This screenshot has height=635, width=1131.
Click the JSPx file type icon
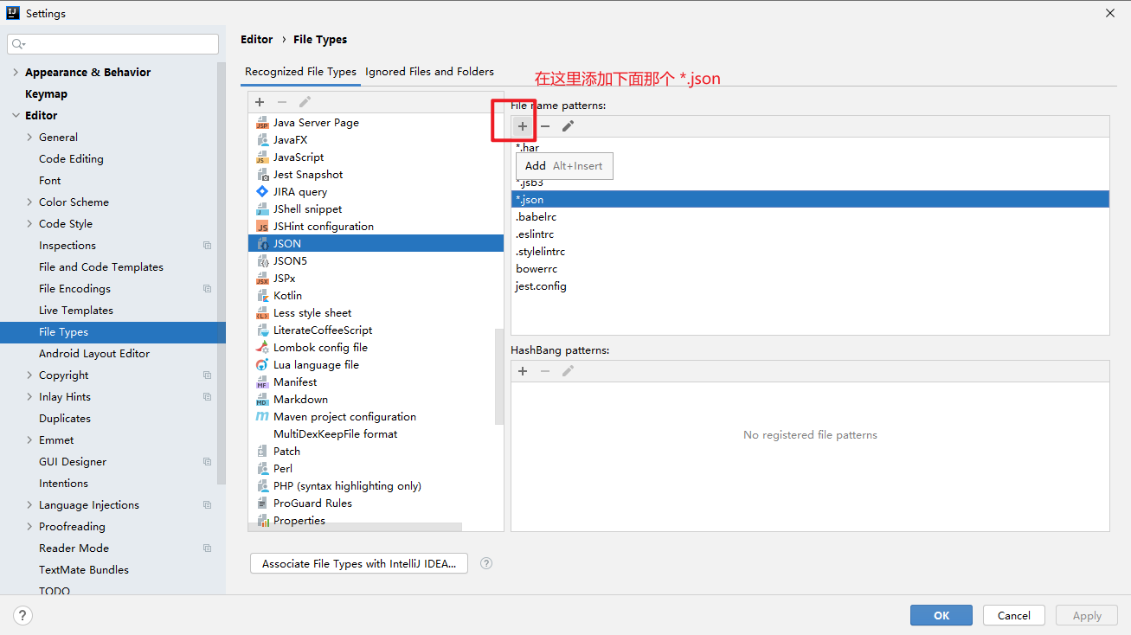(x=262, y=279)
